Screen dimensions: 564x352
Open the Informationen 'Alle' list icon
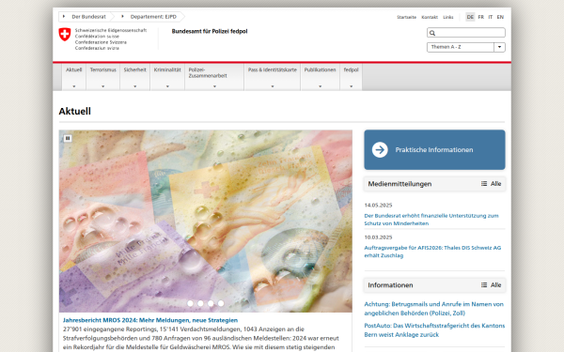[484, 284]
